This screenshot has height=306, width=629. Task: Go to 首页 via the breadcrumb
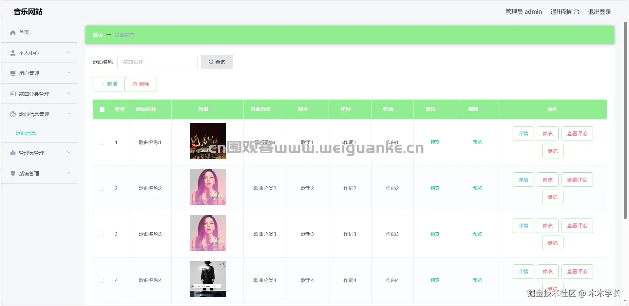[x=98, y=35]
